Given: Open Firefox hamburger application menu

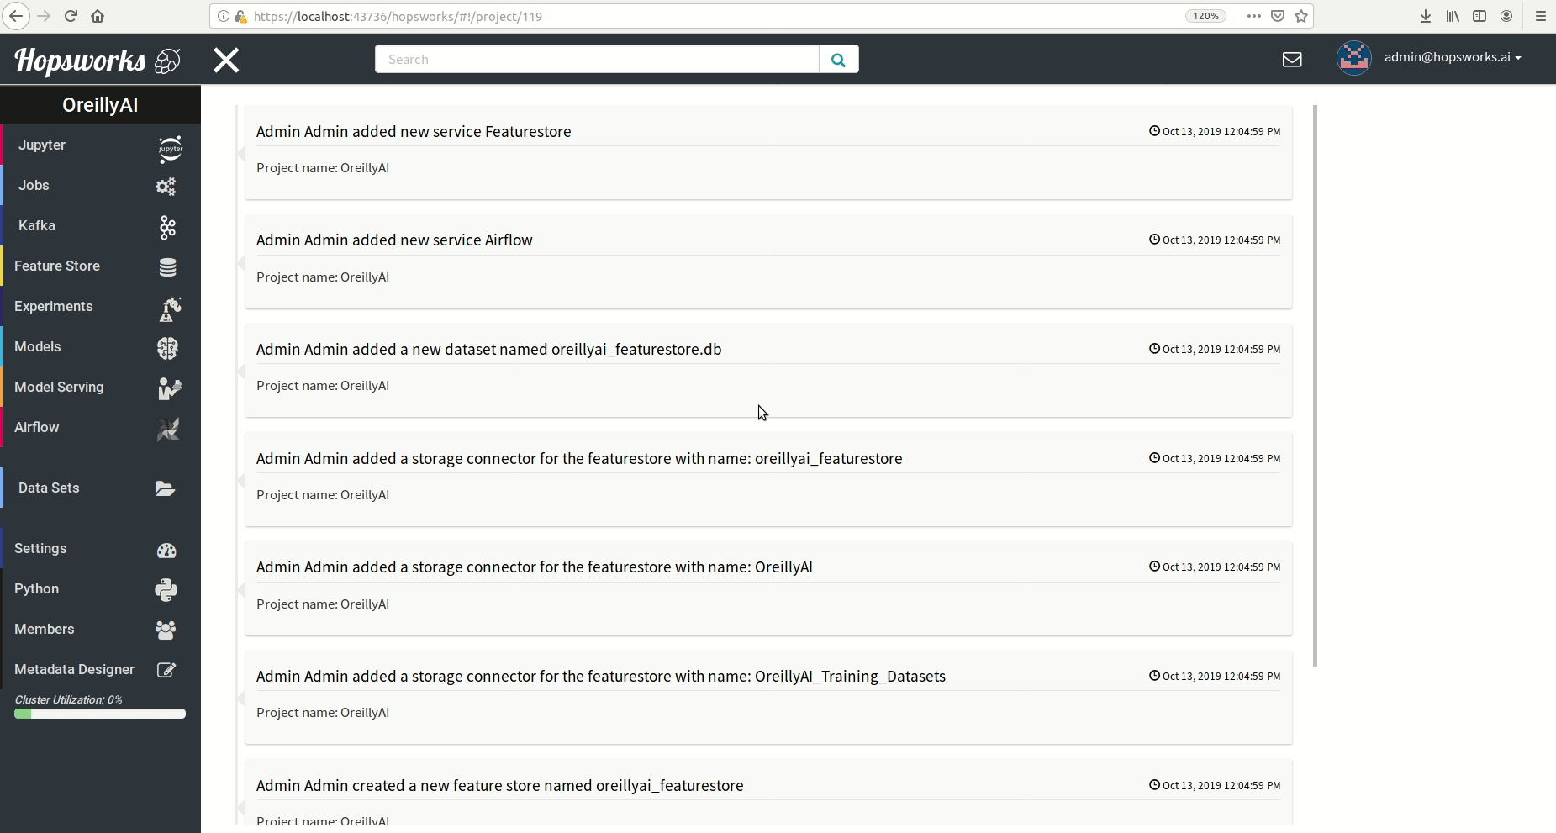Looking at the screenshot, I should tap(1540, 16).
